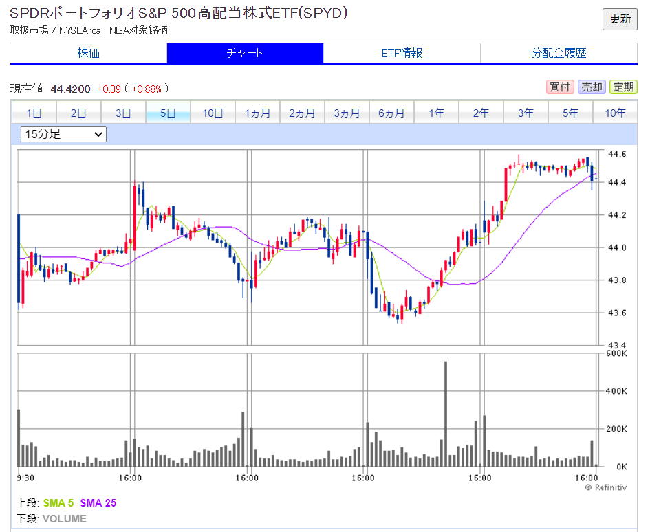Viewport: 650px width, 532px height.
Task: Select the 1ヵ月 chart period
Action: coord(257,113)
